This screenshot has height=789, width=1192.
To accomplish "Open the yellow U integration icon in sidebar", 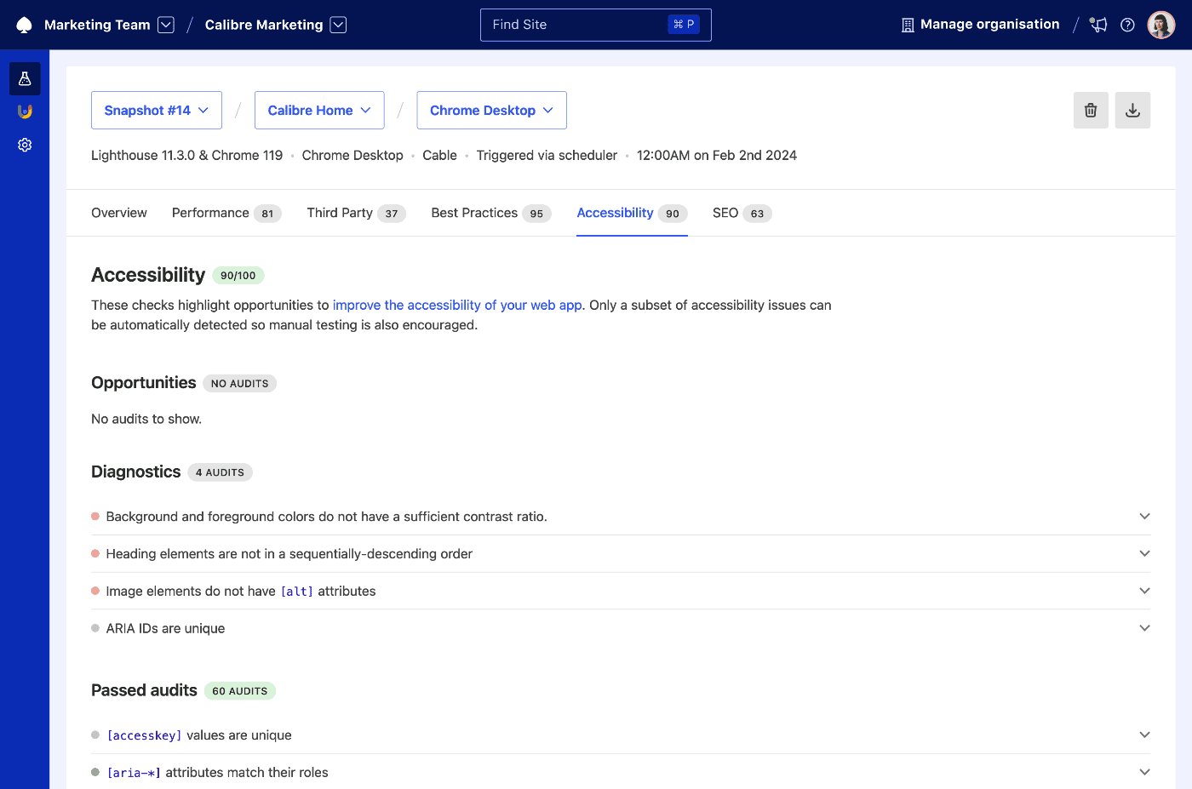I will [24, 111].
